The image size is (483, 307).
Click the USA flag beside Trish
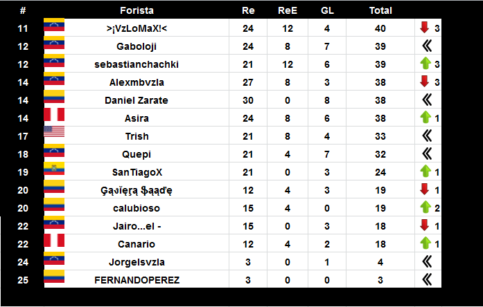pos(54,131)
